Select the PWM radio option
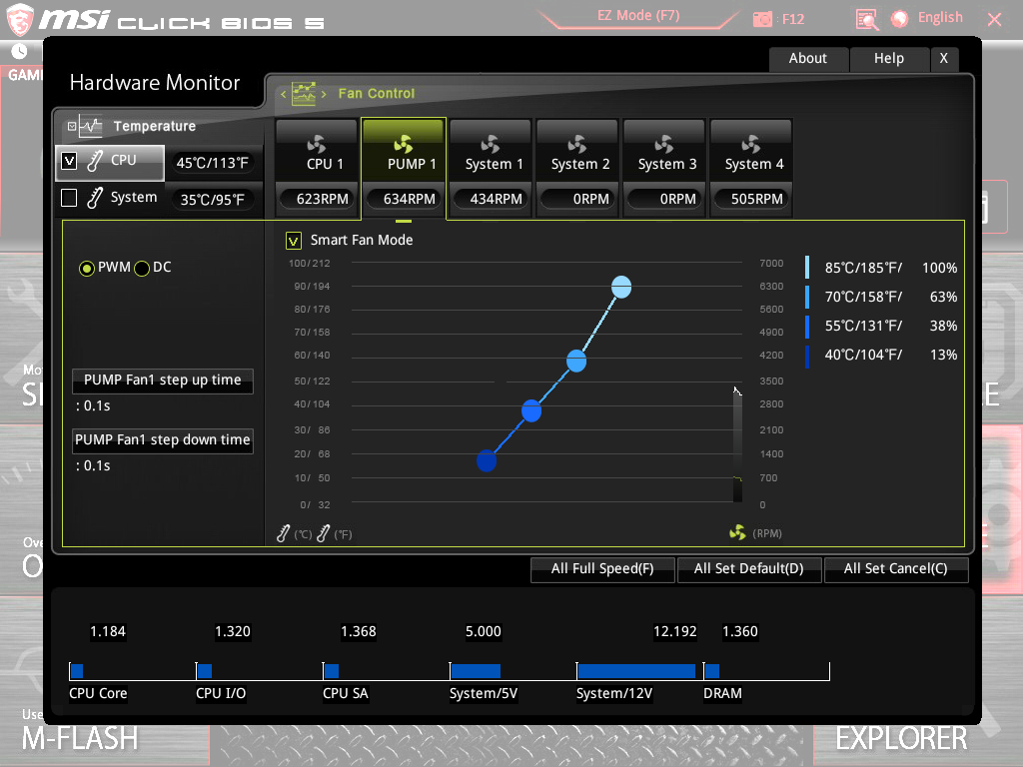Viewport: 1023px width, 767px height. 86,268
